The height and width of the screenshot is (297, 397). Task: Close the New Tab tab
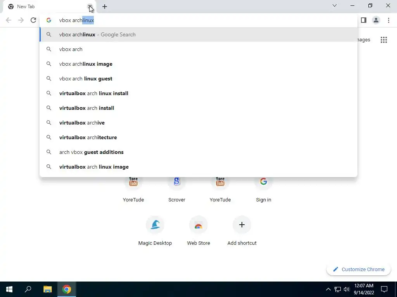pyautogui.click(x=90, y=7)
